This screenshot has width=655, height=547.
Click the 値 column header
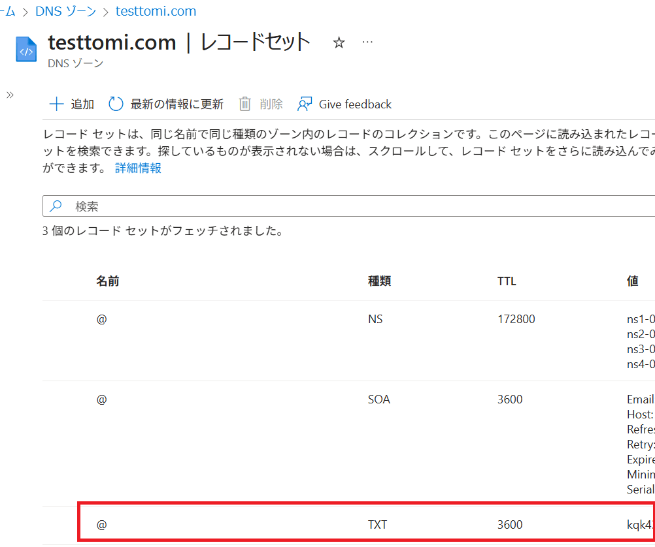pyautogui.click(x=632, y=281)
